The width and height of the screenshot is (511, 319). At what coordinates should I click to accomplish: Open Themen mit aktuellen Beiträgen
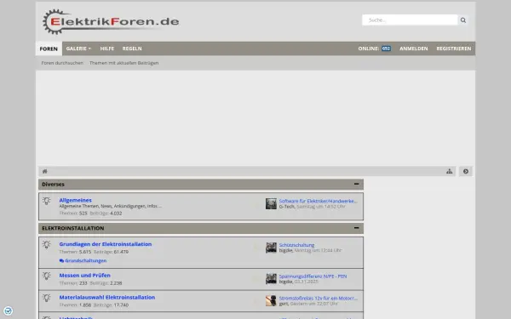tap(123, 63)
